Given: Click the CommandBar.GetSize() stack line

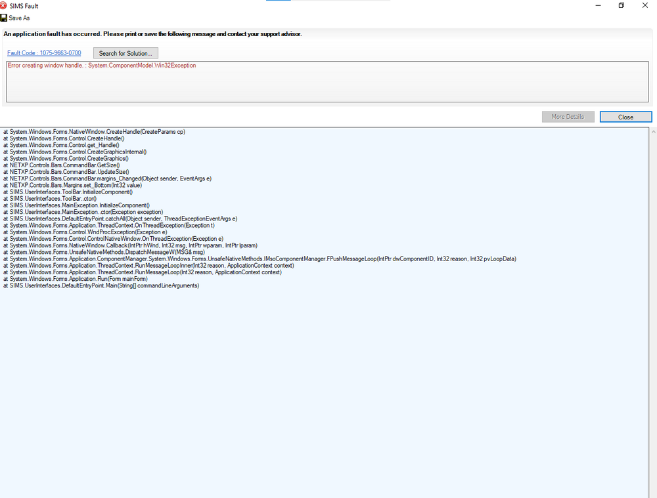Looking at the screenshot, I should point(62,165).
